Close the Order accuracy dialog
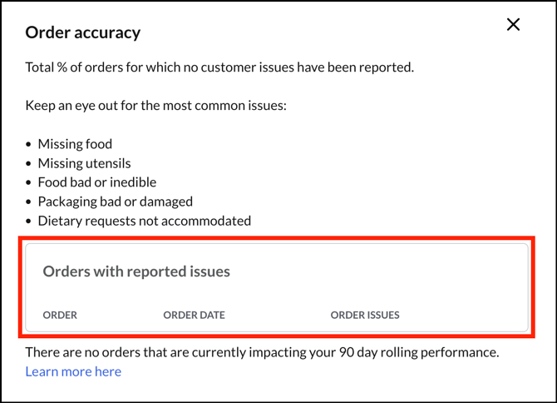This screenshot has height=403, width=557. click(x=513, y=25)
